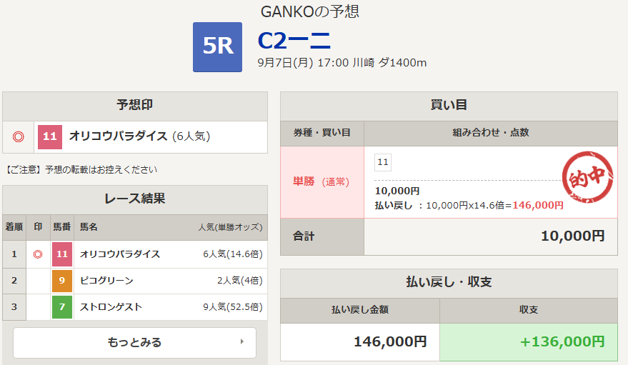Click the GANKOの予想 heading

[310, 11]
